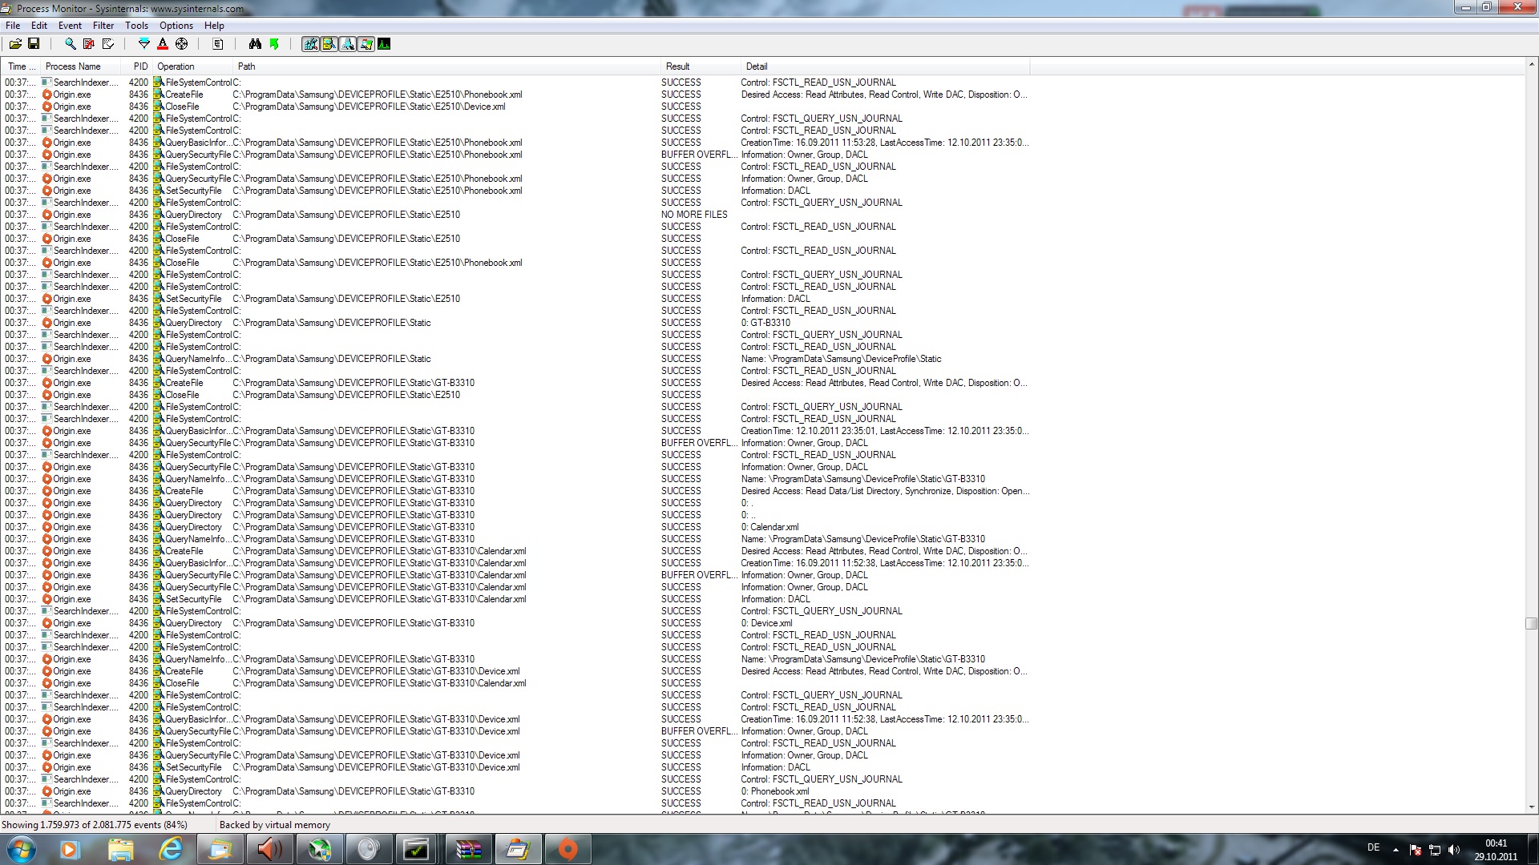Open Windows Explorer folder taskbar icon
This screenshot has height=865, width=1539.
tap(120, 849)
